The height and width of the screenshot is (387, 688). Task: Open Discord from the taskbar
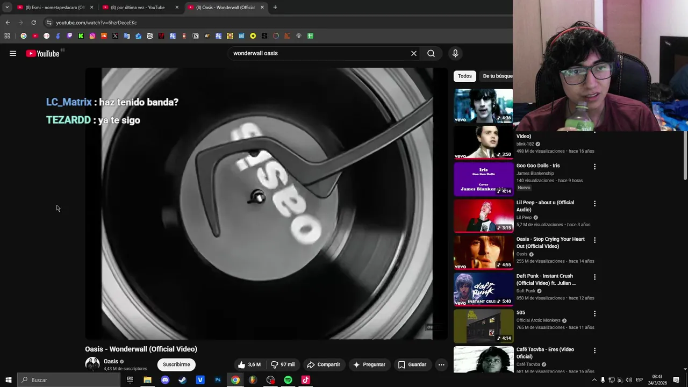coord(165,380)
